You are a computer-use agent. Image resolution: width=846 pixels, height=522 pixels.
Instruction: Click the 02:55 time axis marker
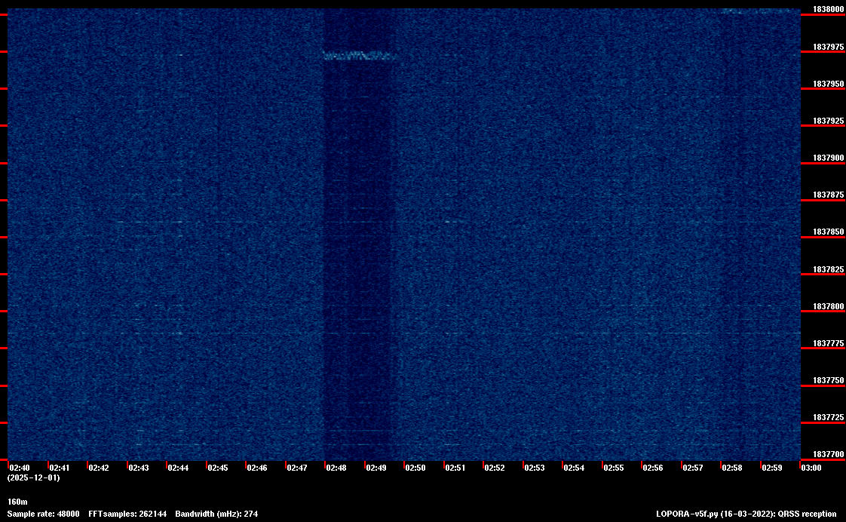point(614,468)
